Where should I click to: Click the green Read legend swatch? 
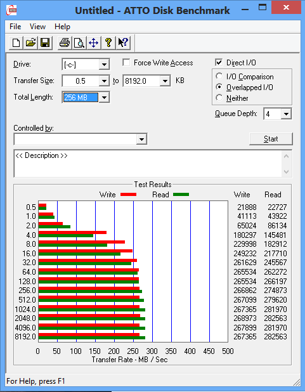click(181, 195)
